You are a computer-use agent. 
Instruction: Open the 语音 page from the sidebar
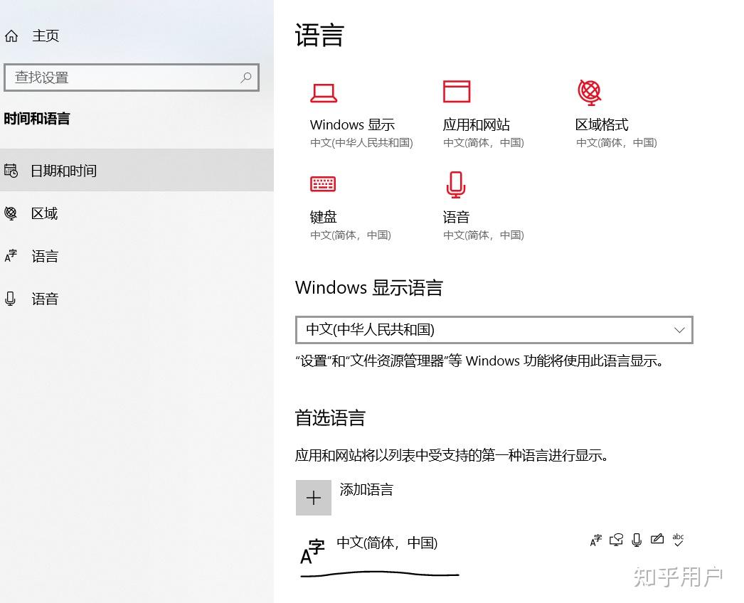[137, 299]
